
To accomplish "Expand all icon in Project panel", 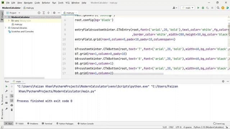I will (x=44, y=13).
